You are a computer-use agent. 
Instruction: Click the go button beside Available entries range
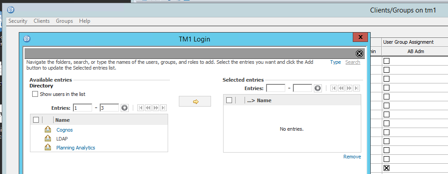click(x=125, y=108)
